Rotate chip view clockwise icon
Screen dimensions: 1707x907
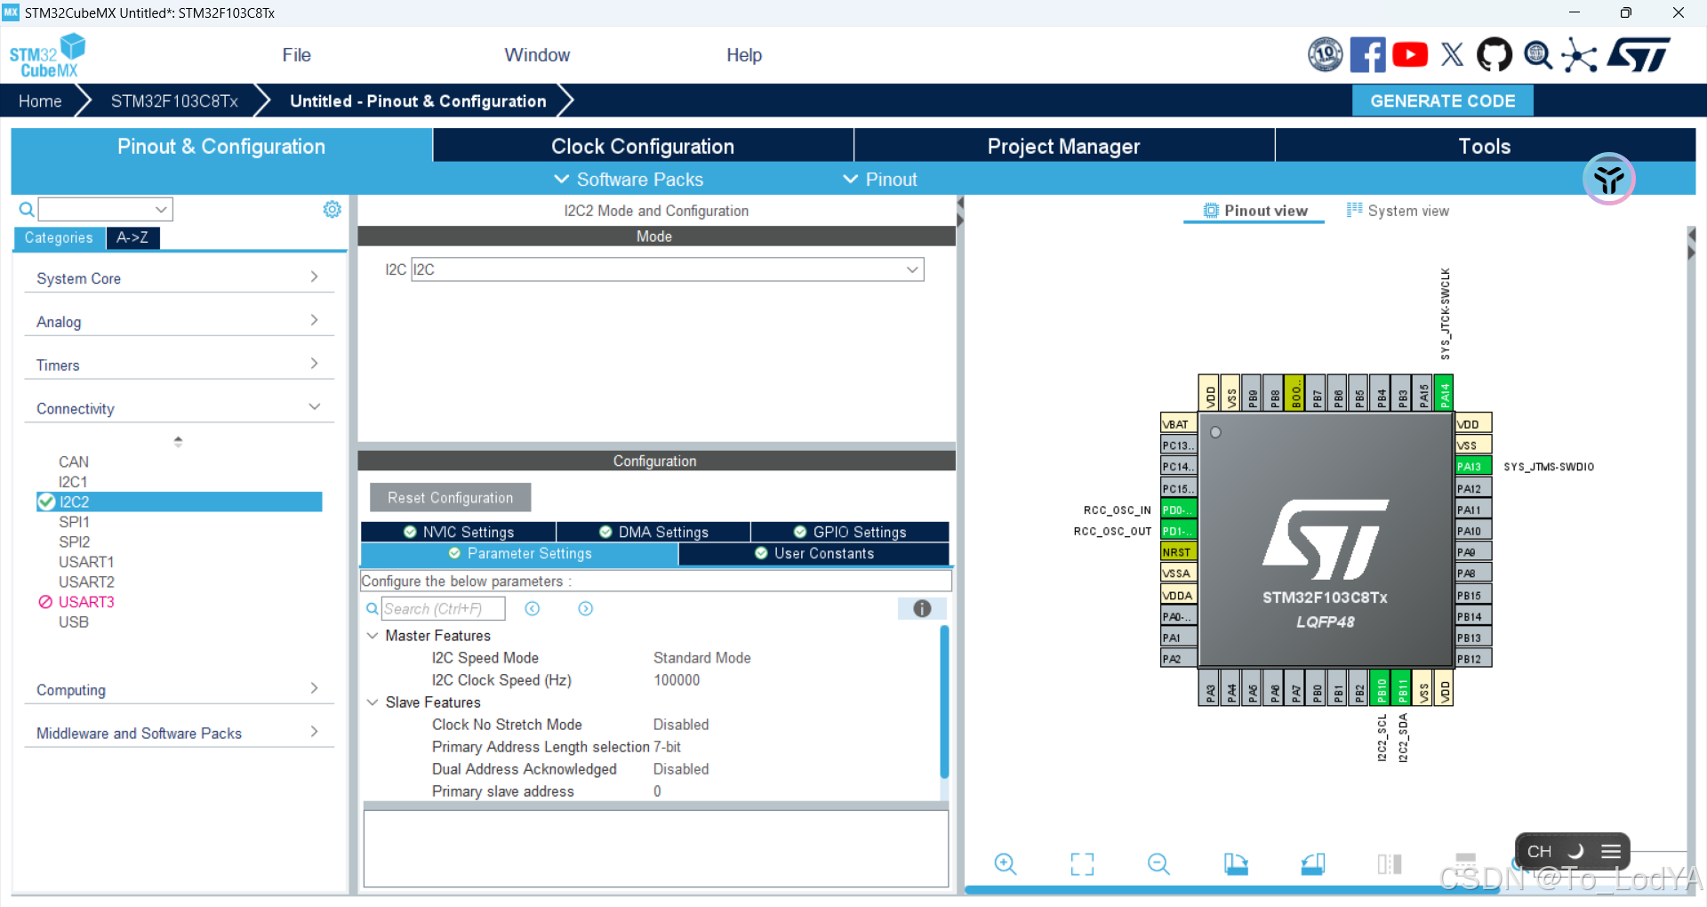point(1236,863)
